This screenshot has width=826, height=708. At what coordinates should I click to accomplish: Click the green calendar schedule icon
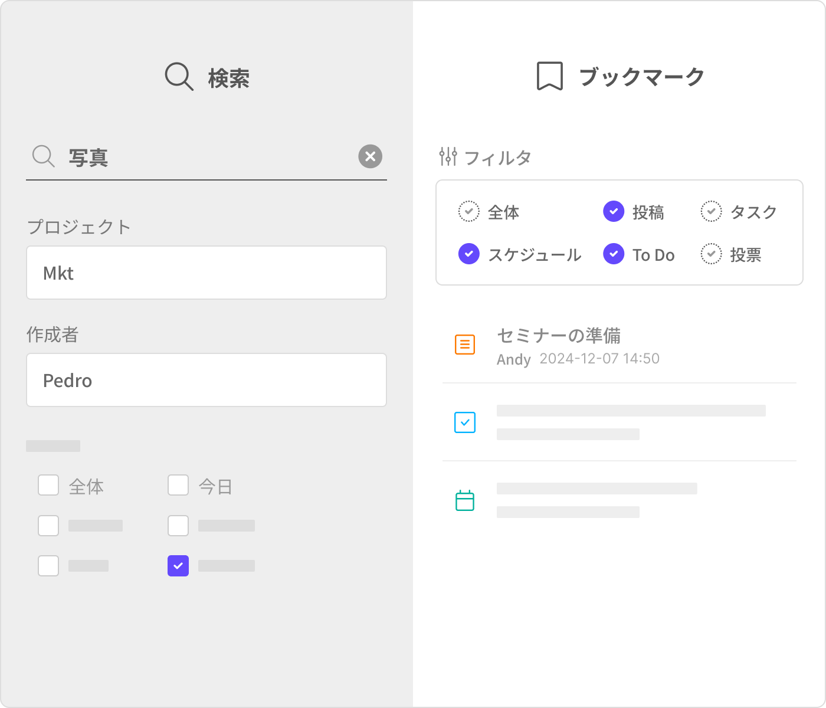465,500
